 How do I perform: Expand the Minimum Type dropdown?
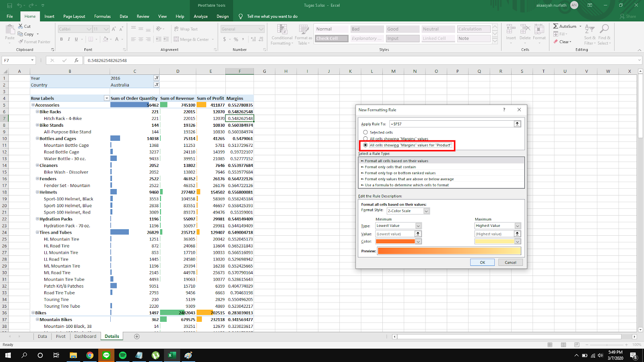tap(418, 226)
